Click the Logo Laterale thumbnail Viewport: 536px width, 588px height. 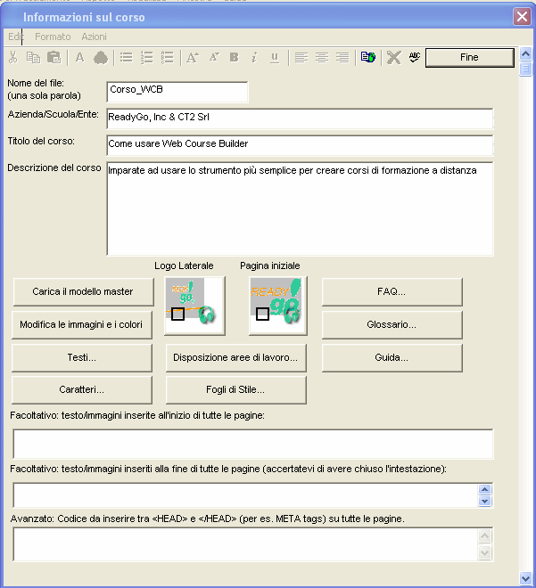tap(194, 306)
